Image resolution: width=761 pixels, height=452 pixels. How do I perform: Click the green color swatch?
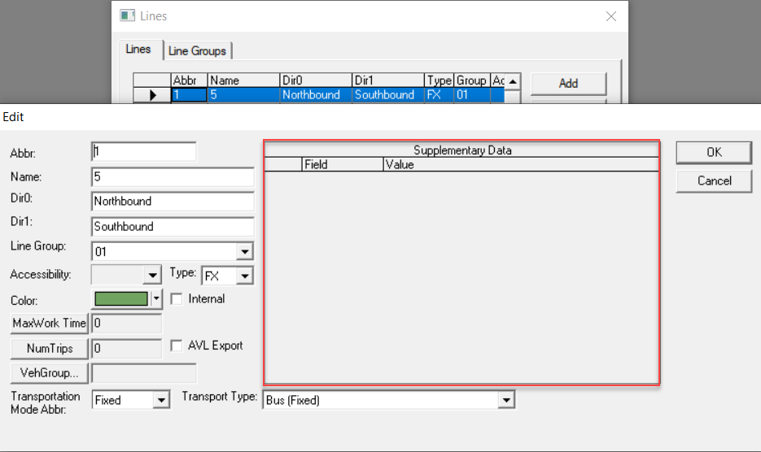click(121, 298)
